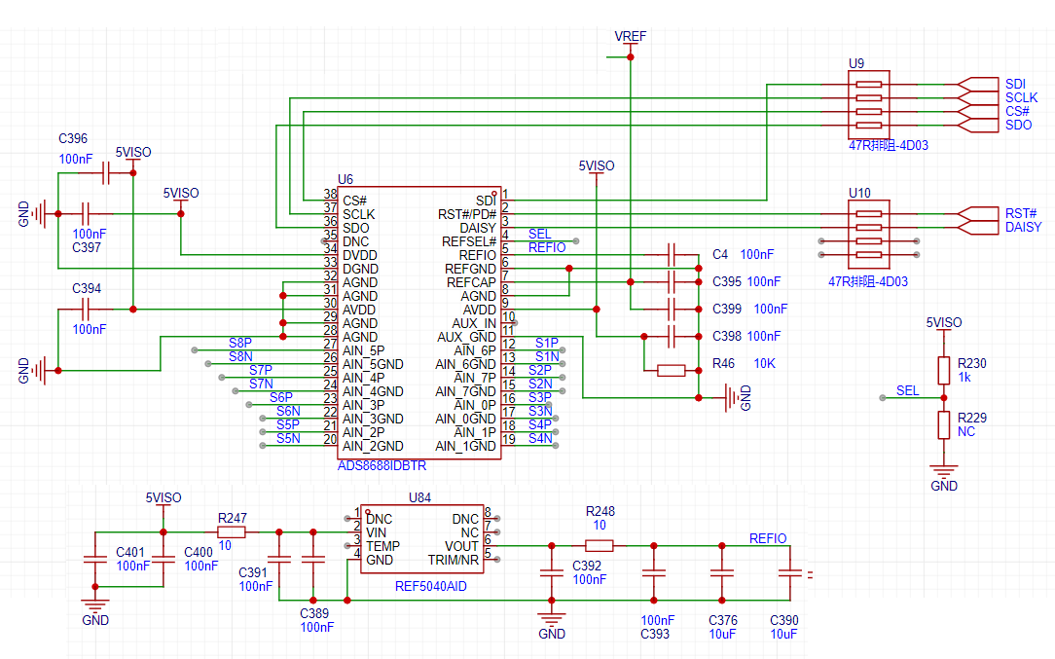
Task: Click the TEMP pin name on U84
Action: pyautogui.click(x=382, y=547)
